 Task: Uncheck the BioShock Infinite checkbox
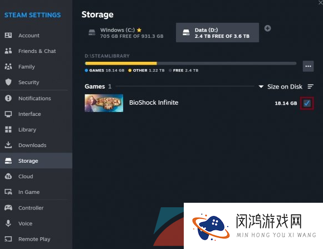click(x=307, y=103)
